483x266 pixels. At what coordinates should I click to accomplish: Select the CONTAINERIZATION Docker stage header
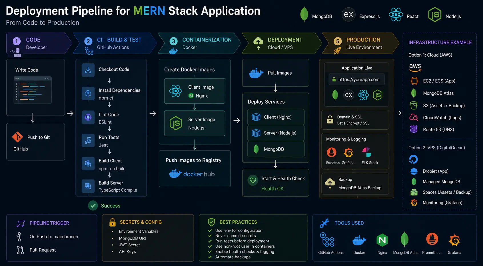pyautogui.click(x=199, y=43)
